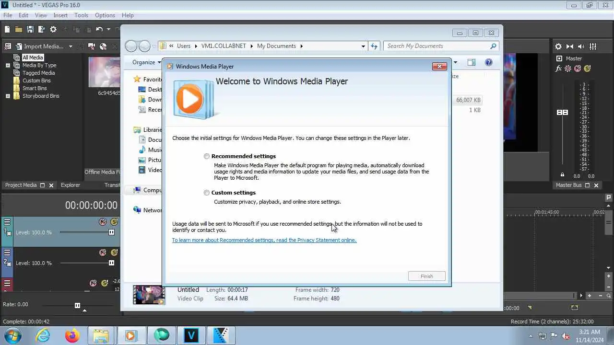This screenshot has height=345, width=614.
Task: Open the Privacy Statement online link
Action: click(264, 240)
